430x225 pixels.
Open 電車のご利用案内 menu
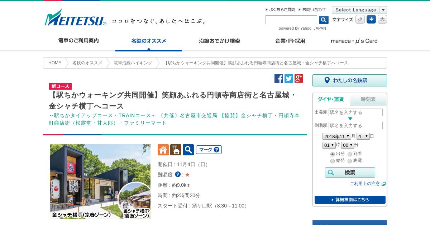tap(78, 41)
